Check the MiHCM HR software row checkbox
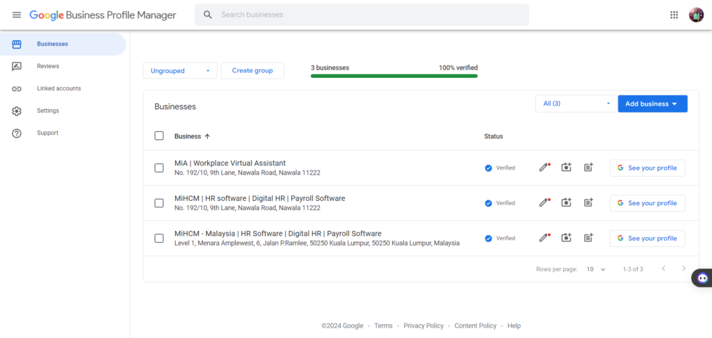 (x=159, y=203)
